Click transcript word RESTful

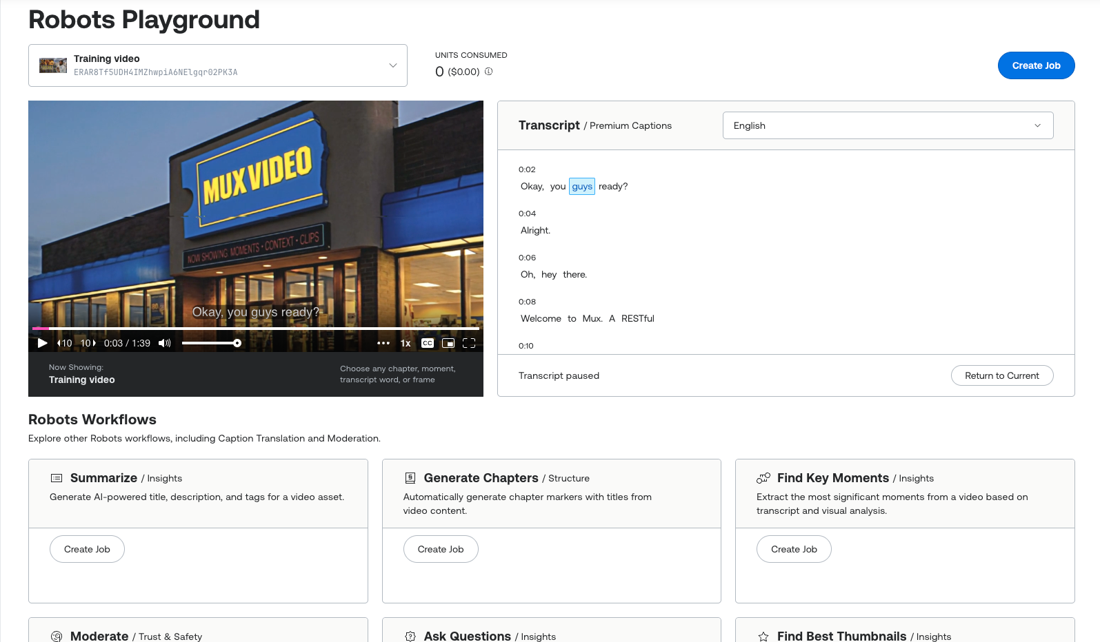pyautogui.click(x=638, y=319)
